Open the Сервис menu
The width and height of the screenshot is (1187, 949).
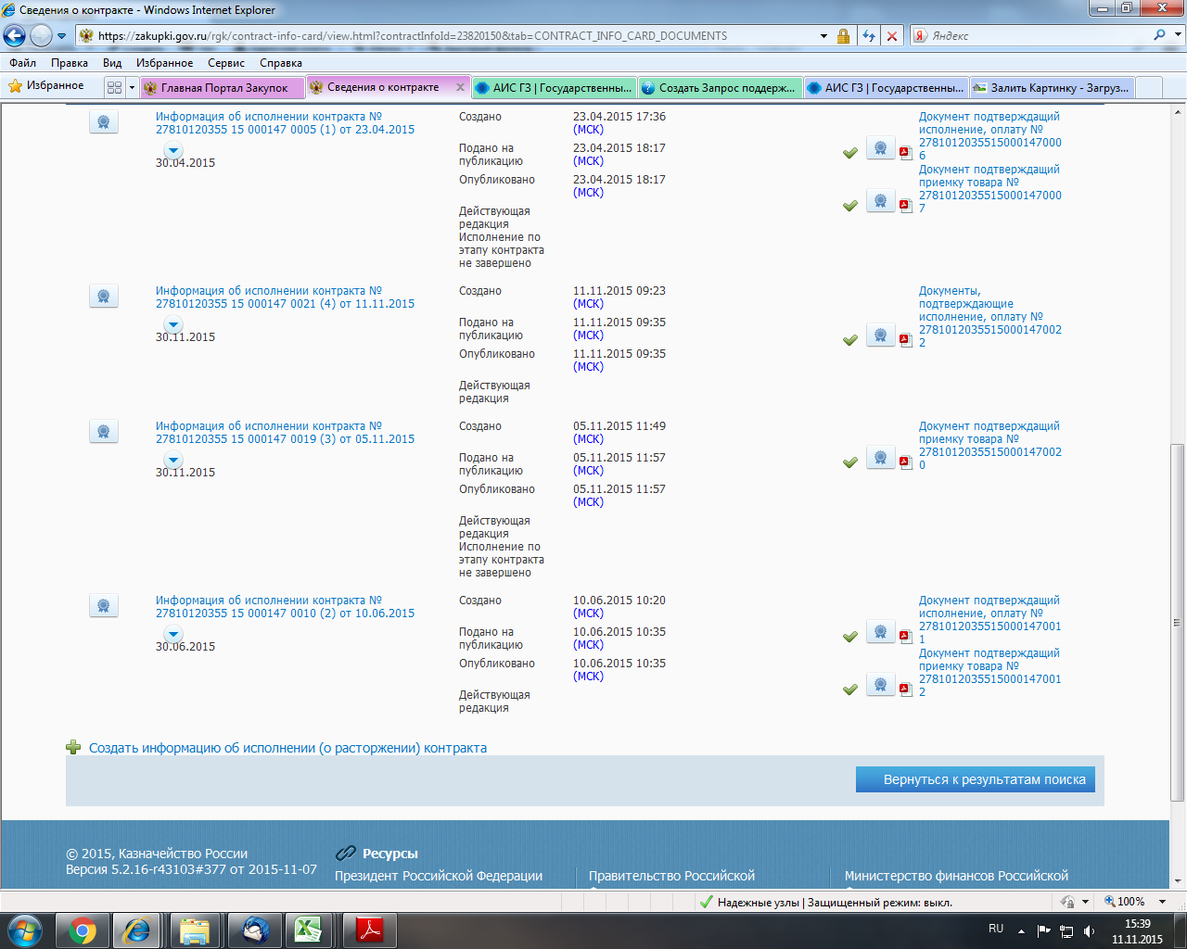(x=226, y=63)
